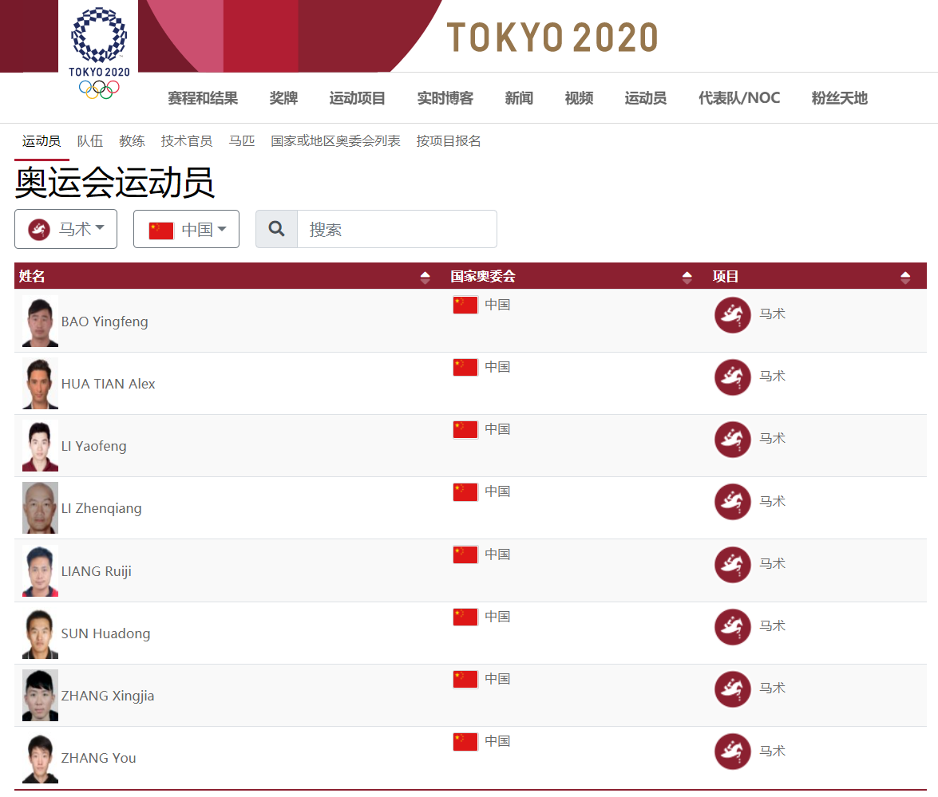Select the 技术官员 sub-tab
The image size is (938, 797).
click(x=186, y=141)
